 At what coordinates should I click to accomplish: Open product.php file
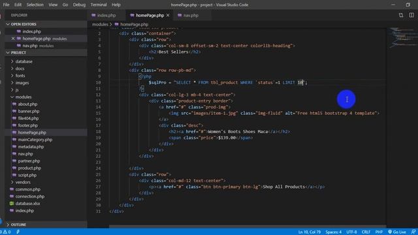(29, 168)
